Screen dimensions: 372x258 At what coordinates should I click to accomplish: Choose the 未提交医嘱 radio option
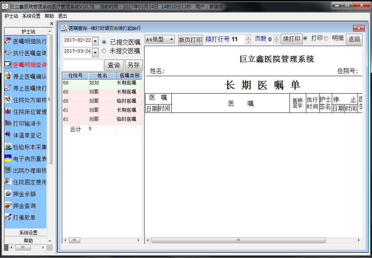tap(104, 51)
